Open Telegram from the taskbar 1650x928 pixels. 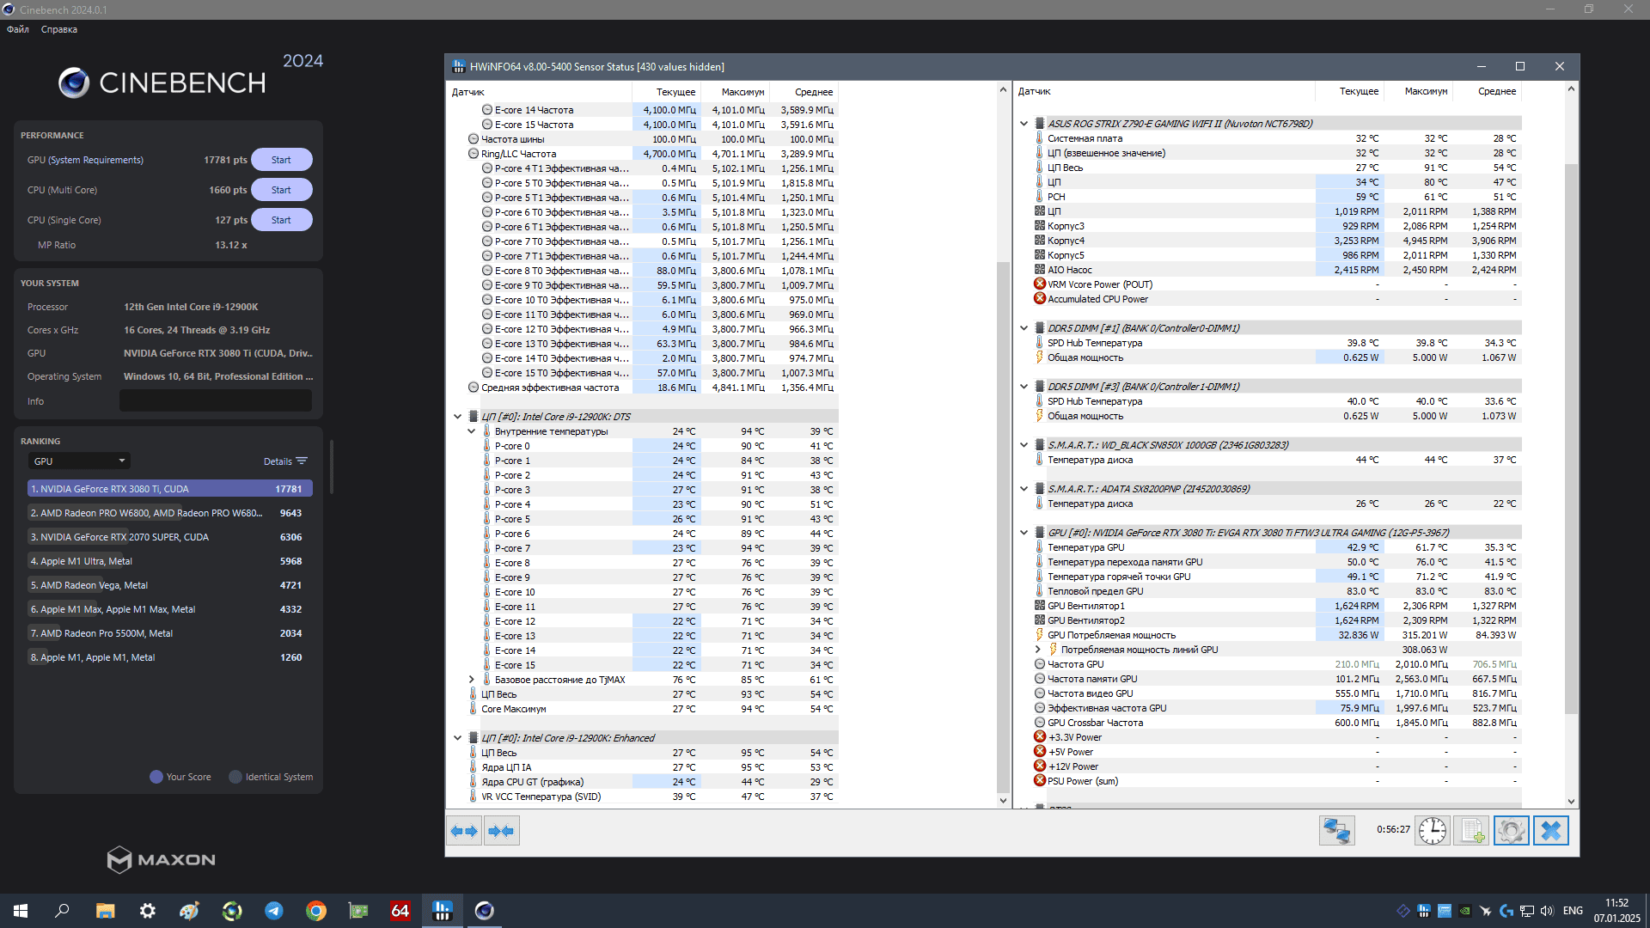tap(274, 911)
